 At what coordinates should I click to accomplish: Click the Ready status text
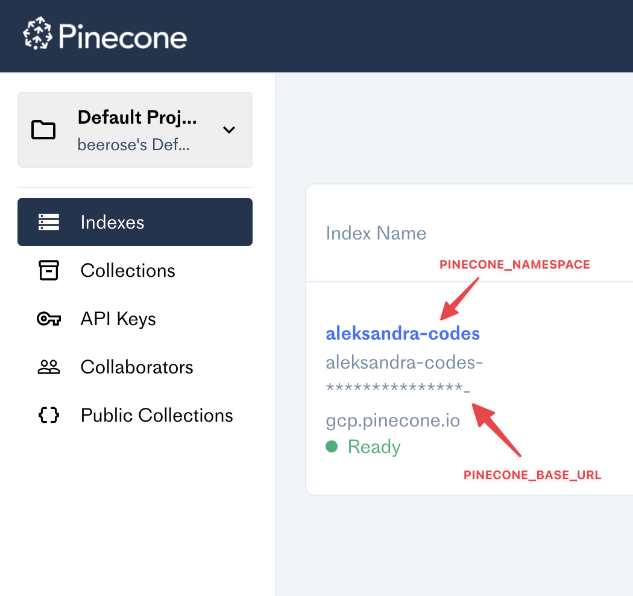click(x=374, y=446)
